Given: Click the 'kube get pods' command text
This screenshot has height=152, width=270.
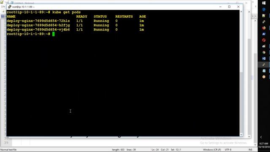Looking at the screenshot, I should [x=67, y=12].
